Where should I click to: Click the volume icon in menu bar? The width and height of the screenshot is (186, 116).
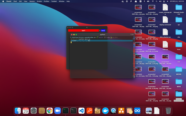(x=160, y=1)
